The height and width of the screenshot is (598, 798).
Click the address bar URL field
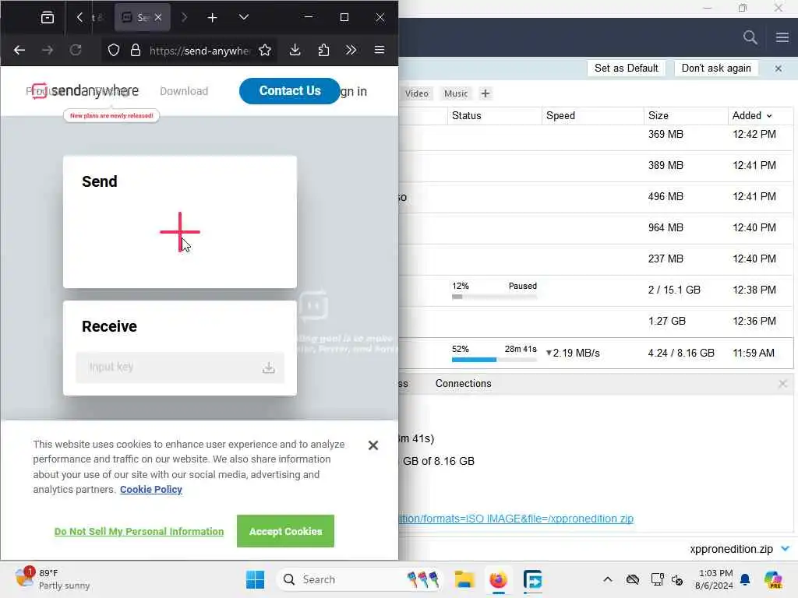(199, 51)
